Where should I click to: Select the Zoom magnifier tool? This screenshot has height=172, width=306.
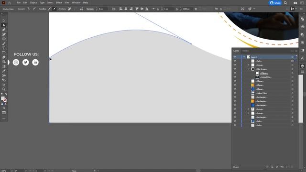point(4,89)
